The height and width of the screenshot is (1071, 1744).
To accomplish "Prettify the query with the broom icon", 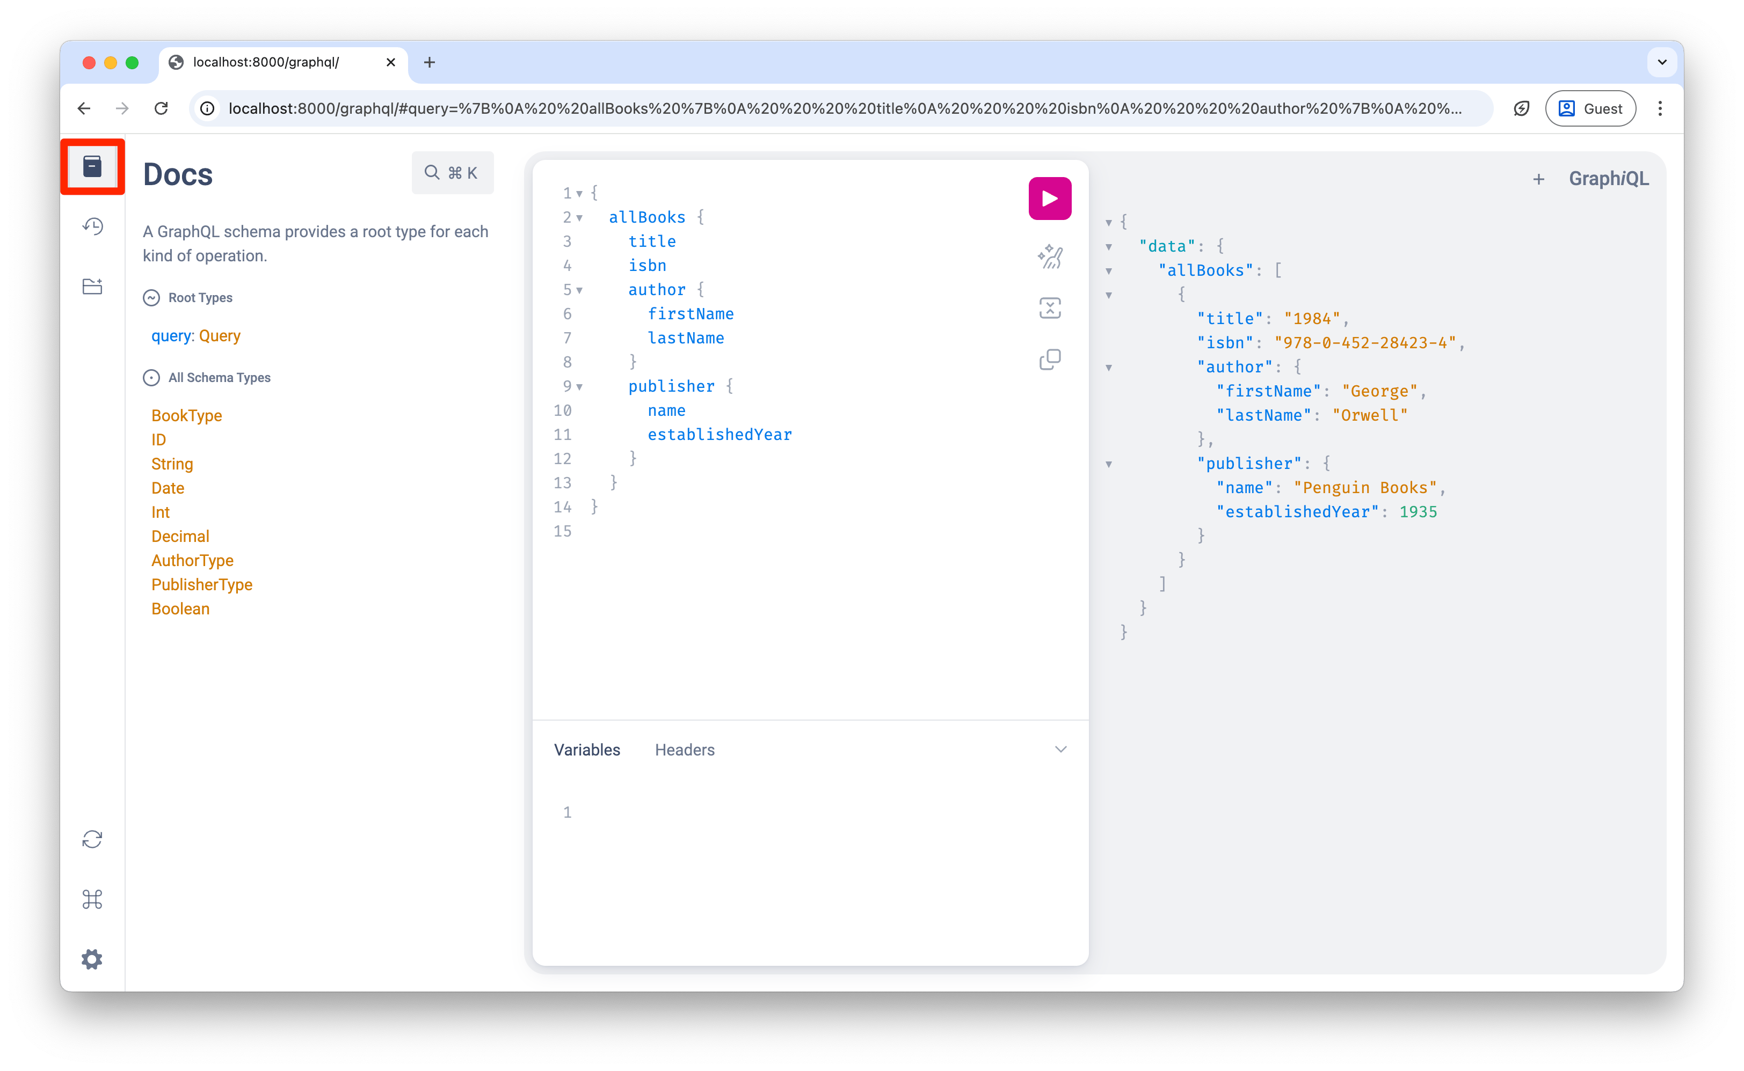I will [x=1050, y=256].
